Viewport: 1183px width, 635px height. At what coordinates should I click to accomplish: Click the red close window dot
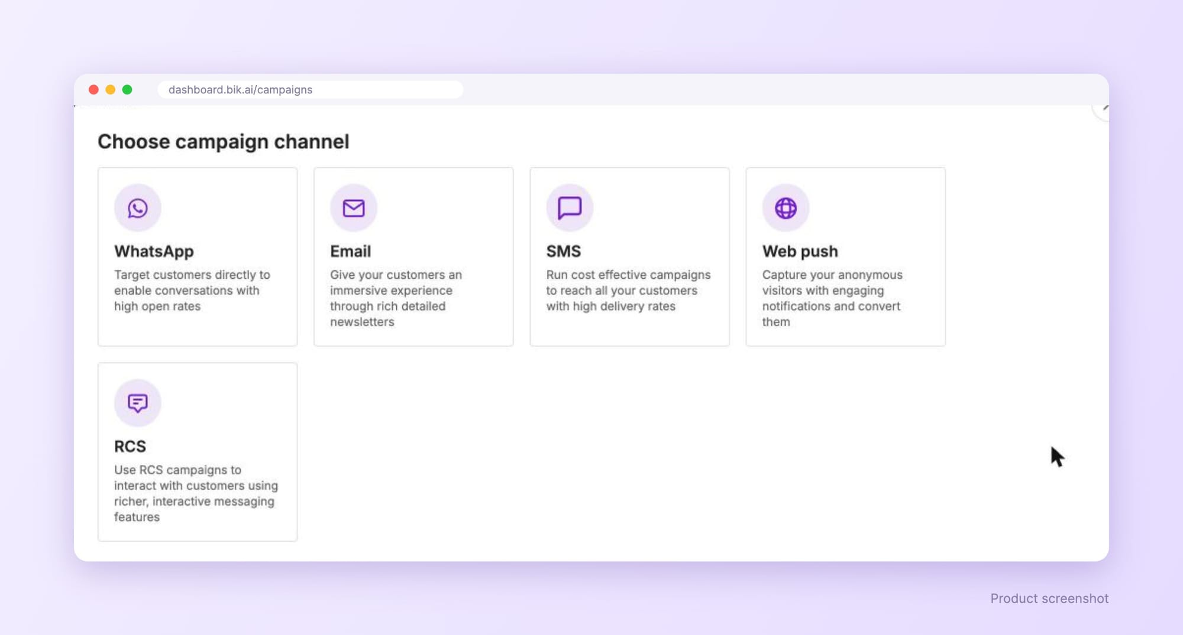coord(93,90)
